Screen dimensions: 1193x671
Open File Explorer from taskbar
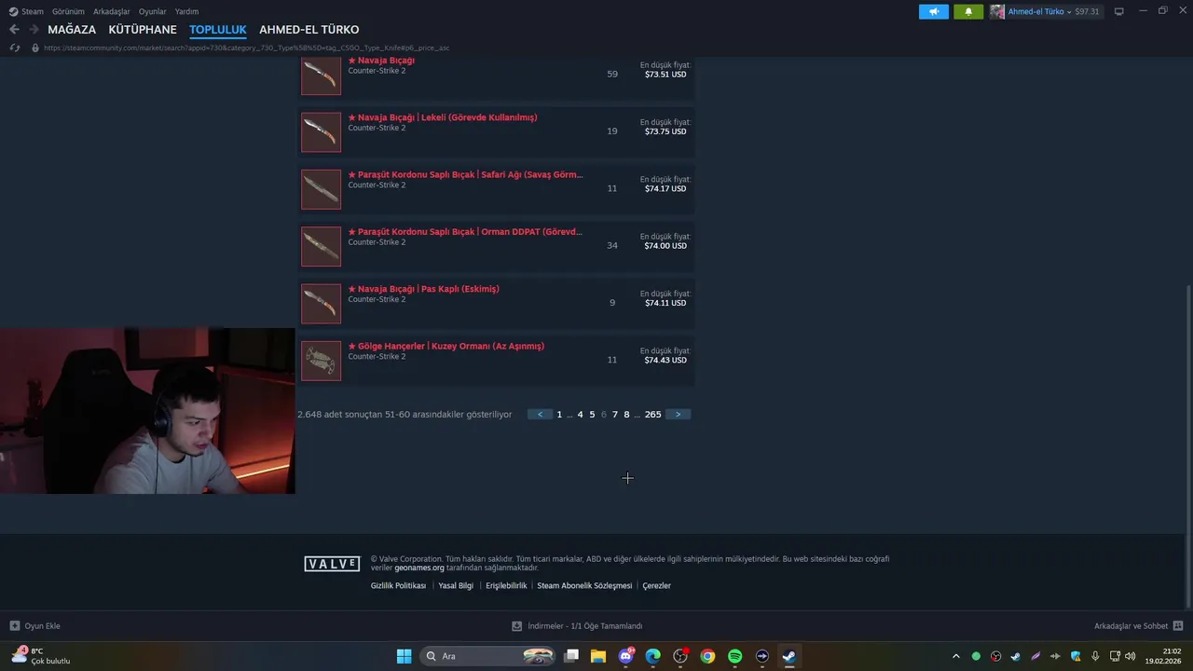pyautogui.click(x=598, y=656)
